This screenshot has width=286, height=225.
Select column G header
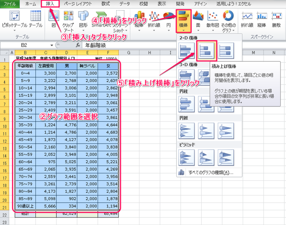point(129,52)
